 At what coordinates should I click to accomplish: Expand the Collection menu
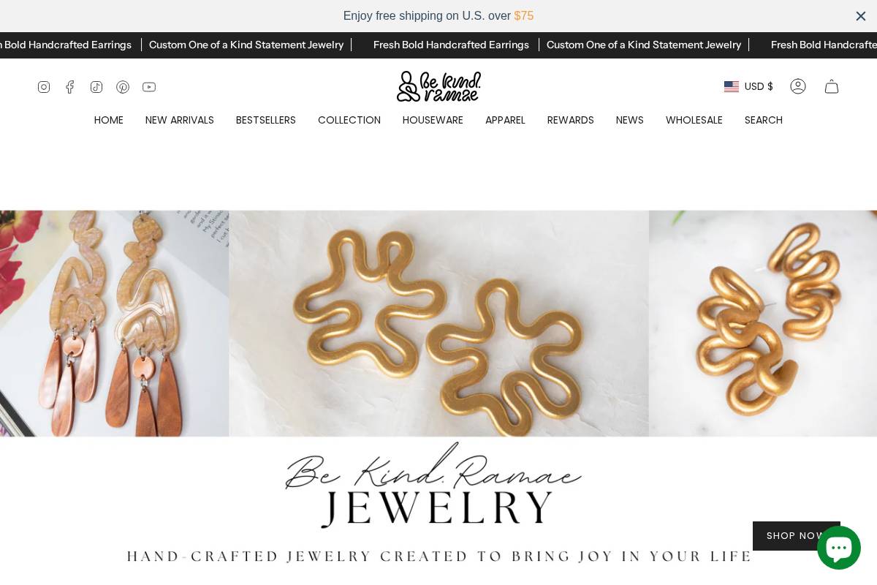[x=349, y=120]
